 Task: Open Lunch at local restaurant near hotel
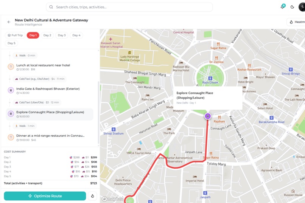pos(50,67)
